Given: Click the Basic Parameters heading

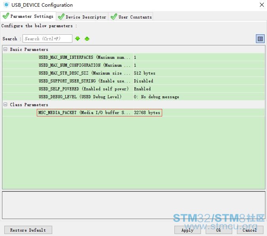Looking at the screenshot, I should click(x=29, y=49).
